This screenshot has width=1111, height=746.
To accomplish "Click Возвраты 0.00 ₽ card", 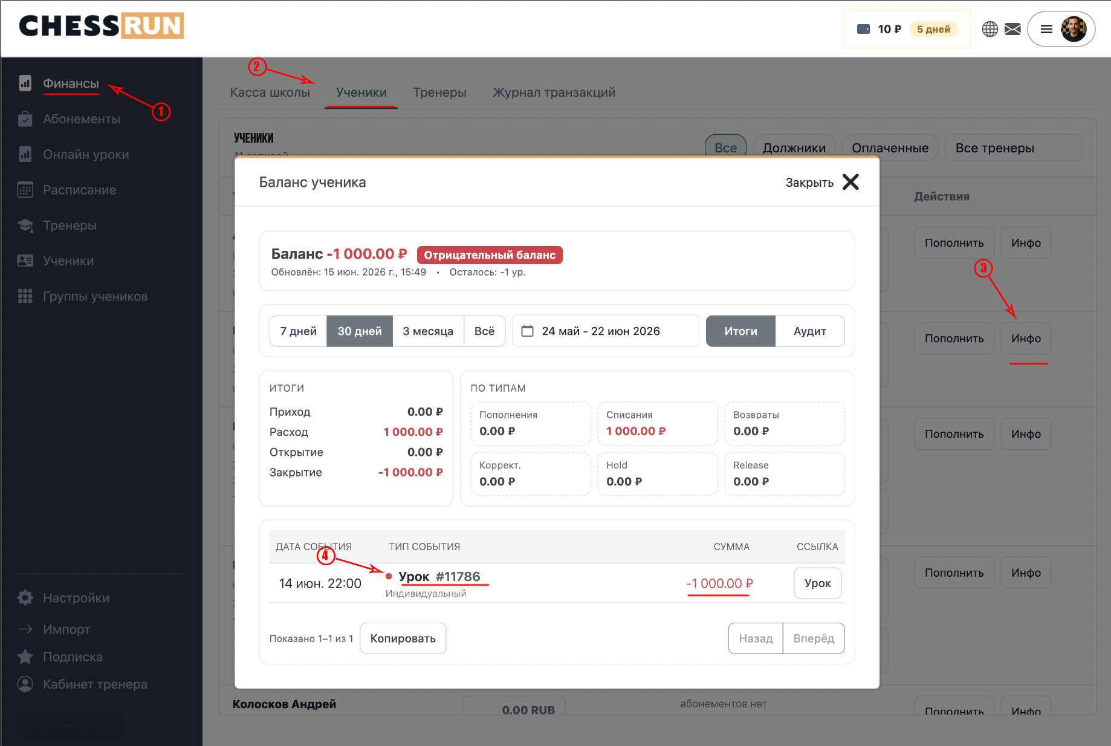I will 784,423.
